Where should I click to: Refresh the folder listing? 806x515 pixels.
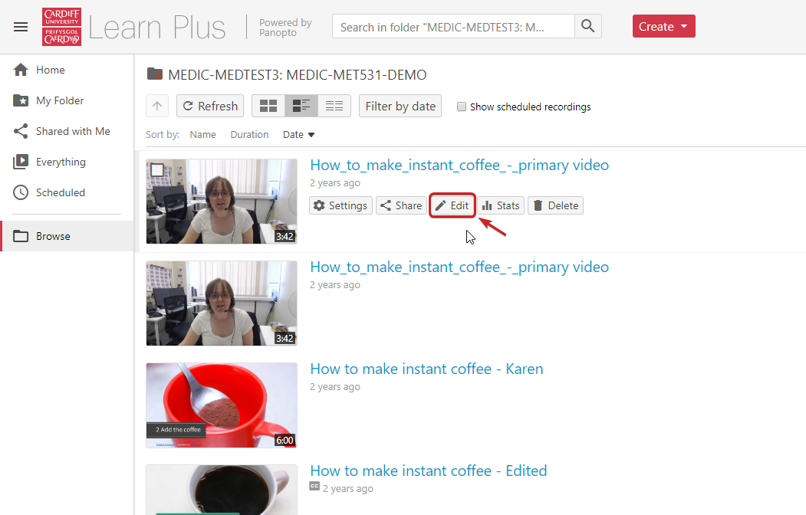(x=210, y=106)
